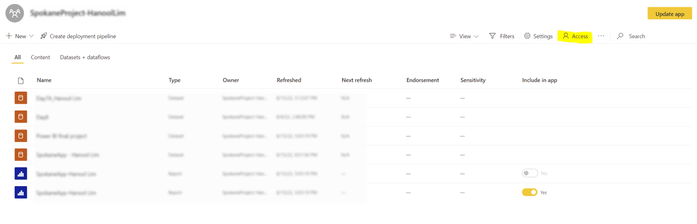Click the Endorsement column header

[x=422, y=80]
